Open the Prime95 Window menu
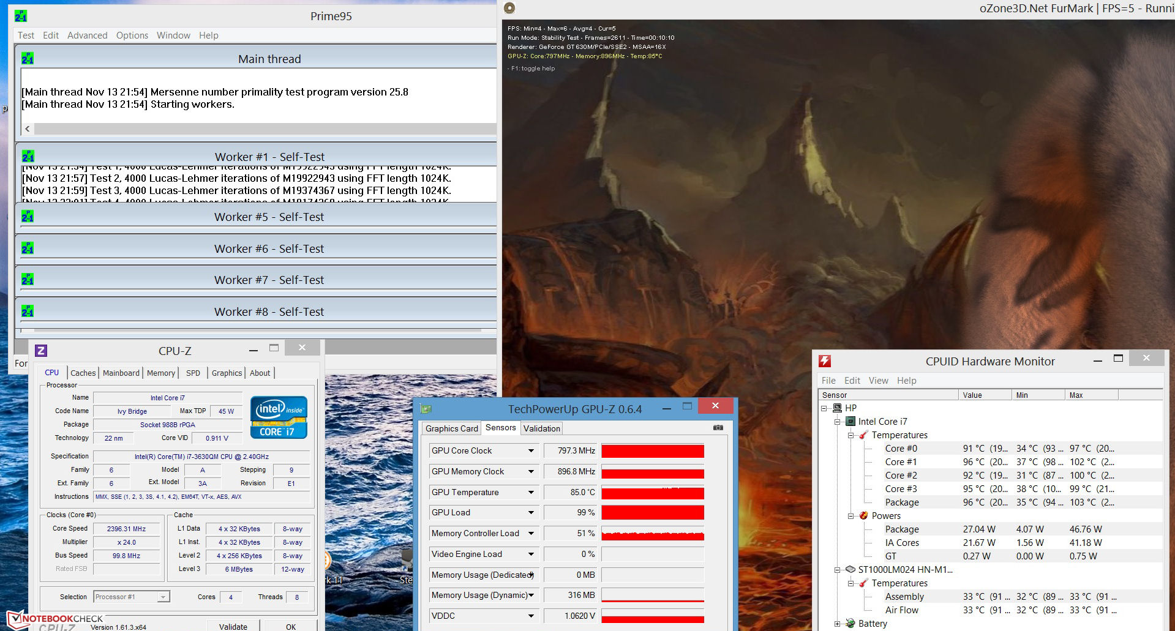The height and width of the screenshot is (631, 1175). [173, 35]
